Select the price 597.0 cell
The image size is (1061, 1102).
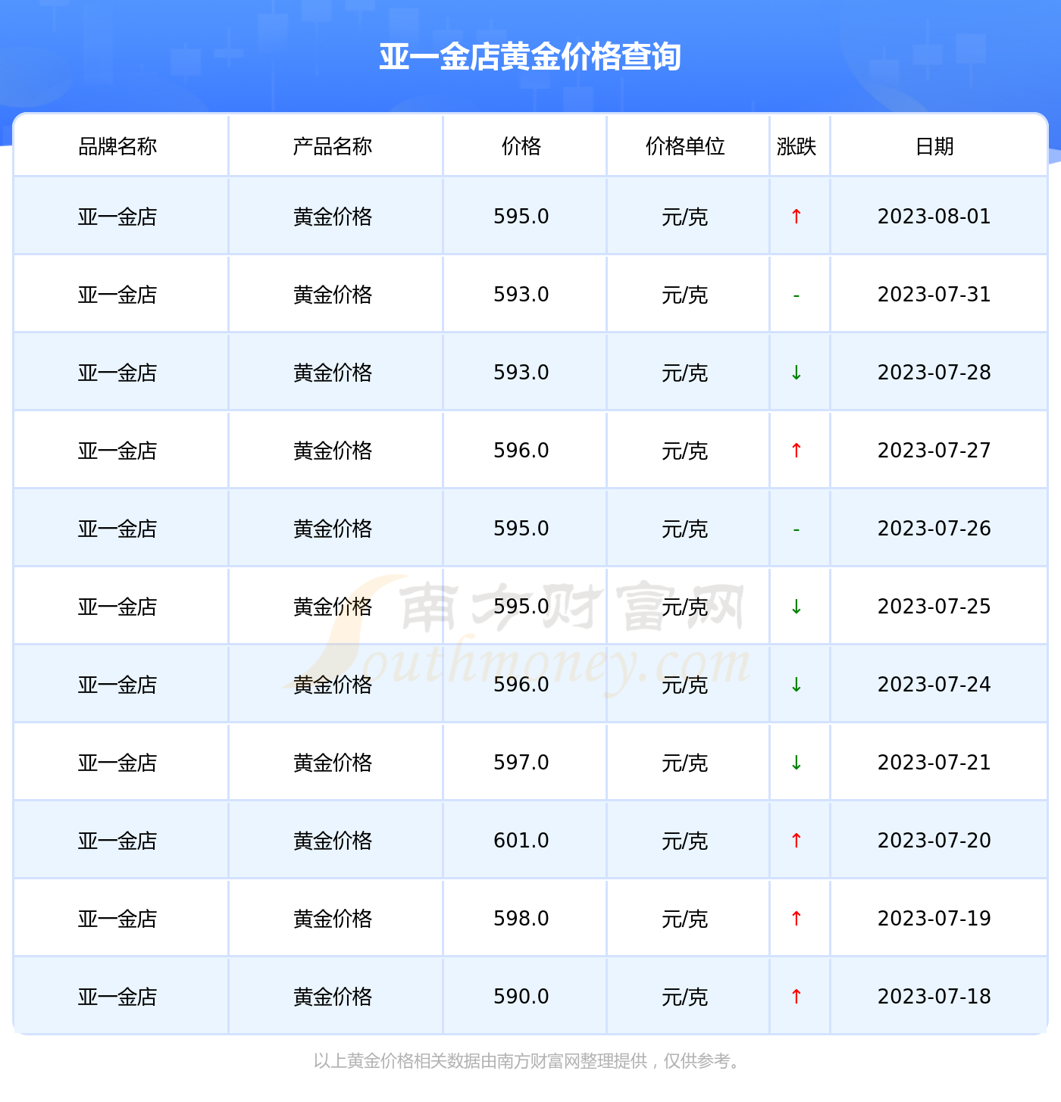521,763
